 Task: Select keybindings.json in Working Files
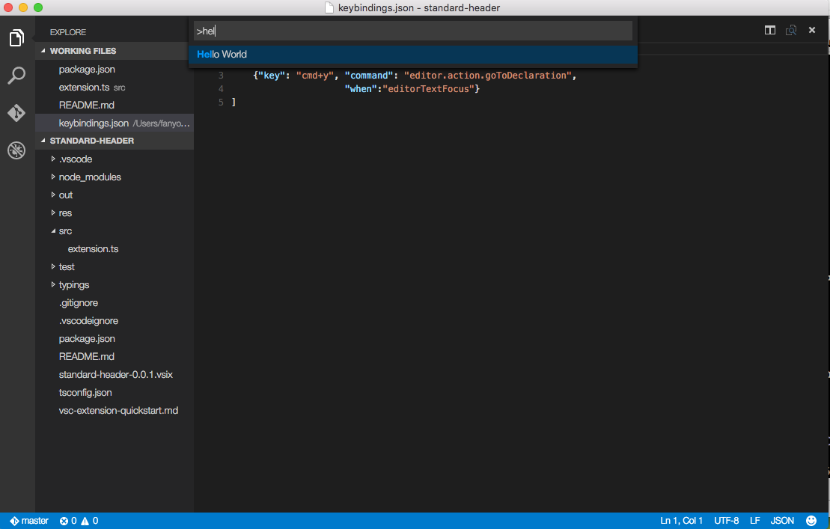115,123
